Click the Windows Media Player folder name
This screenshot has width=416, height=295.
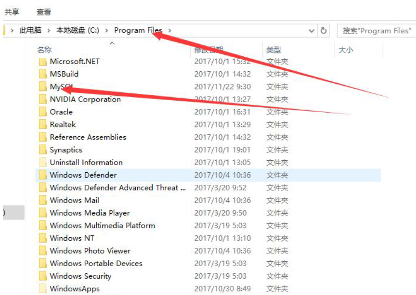pos(90,213)
